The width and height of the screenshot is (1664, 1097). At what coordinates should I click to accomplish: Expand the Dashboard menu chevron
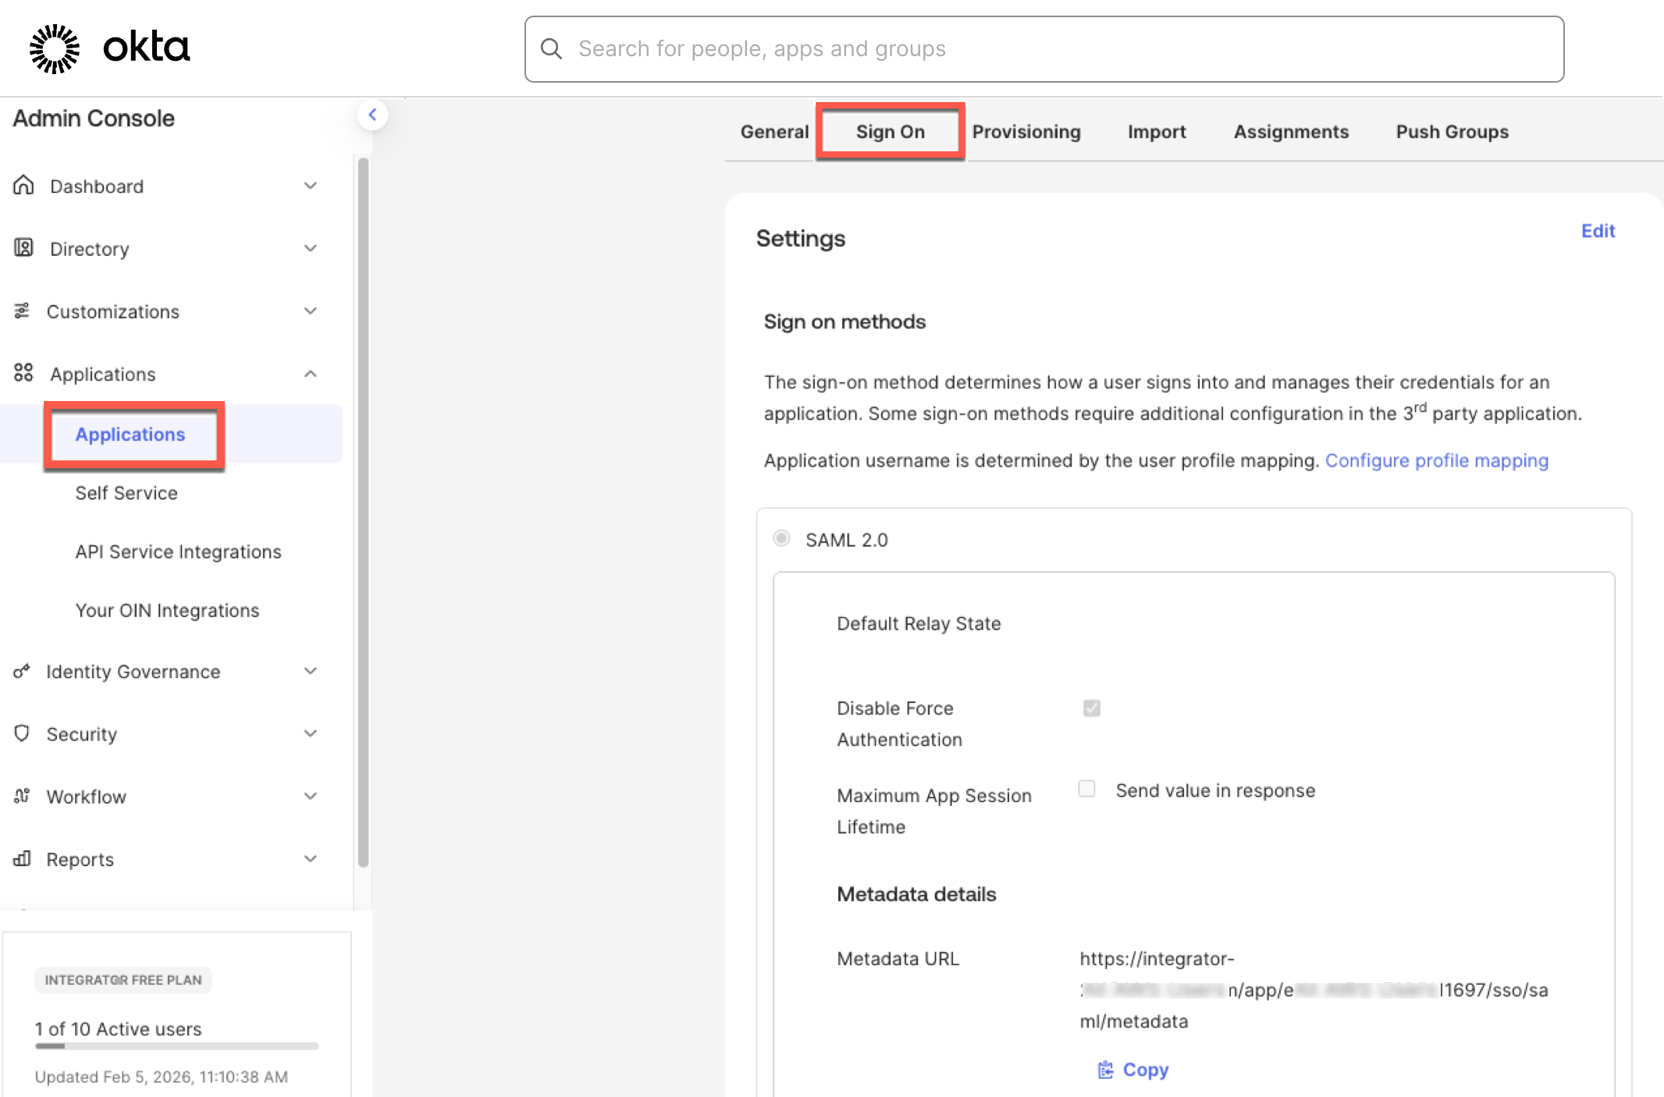311,186
